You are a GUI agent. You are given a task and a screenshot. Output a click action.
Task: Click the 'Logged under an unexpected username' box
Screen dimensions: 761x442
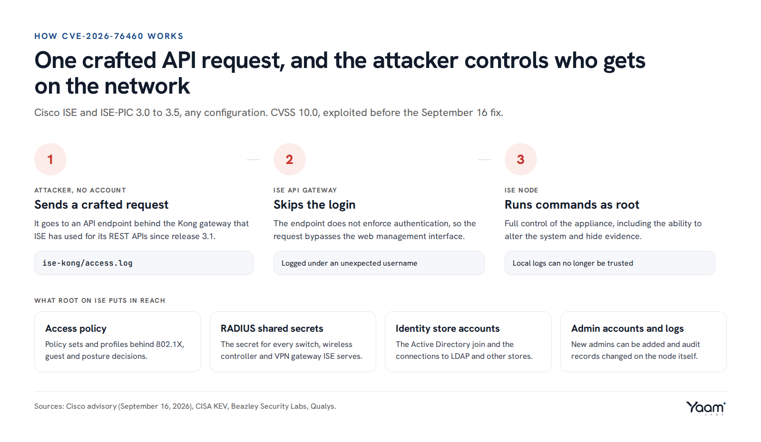[x=379, y=263]
